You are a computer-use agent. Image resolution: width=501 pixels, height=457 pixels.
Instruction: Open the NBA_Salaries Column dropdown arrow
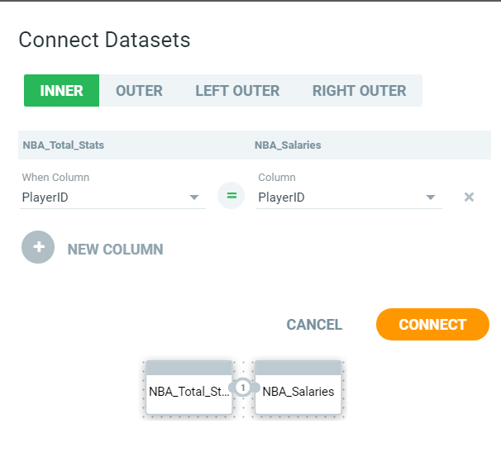coord(431,198)
